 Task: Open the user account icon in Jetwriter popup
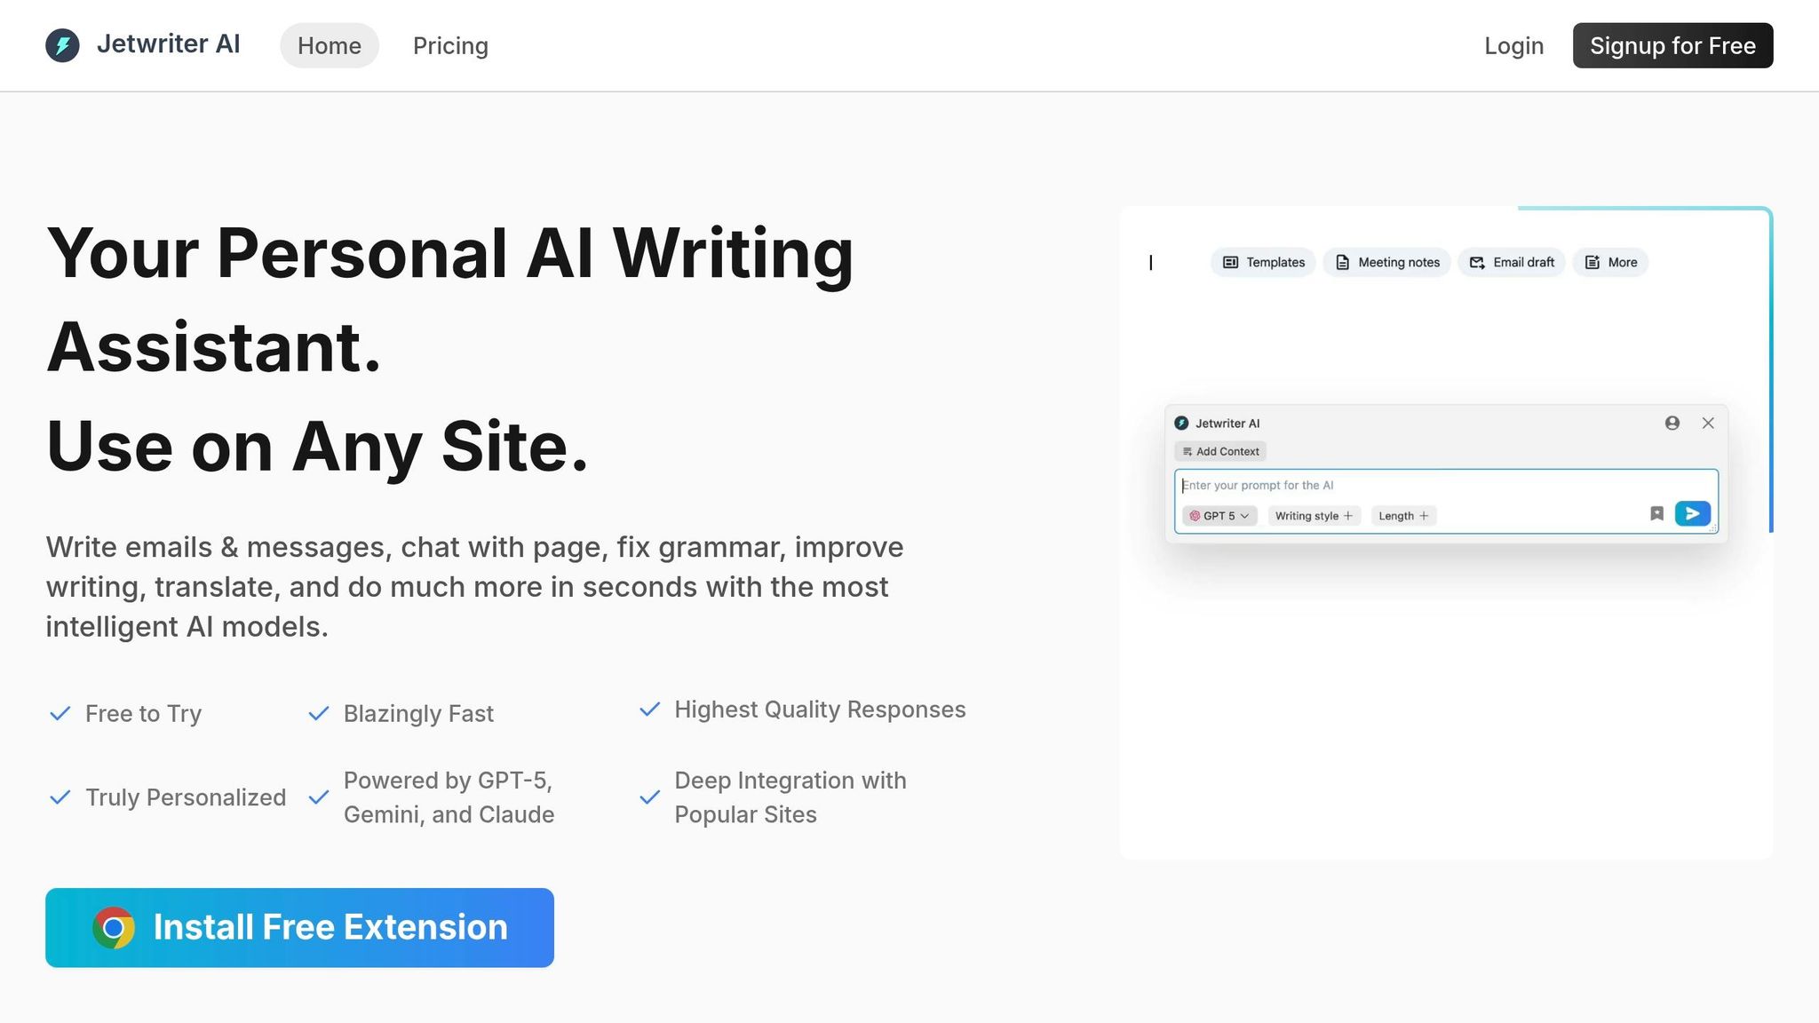point(1672,424)
